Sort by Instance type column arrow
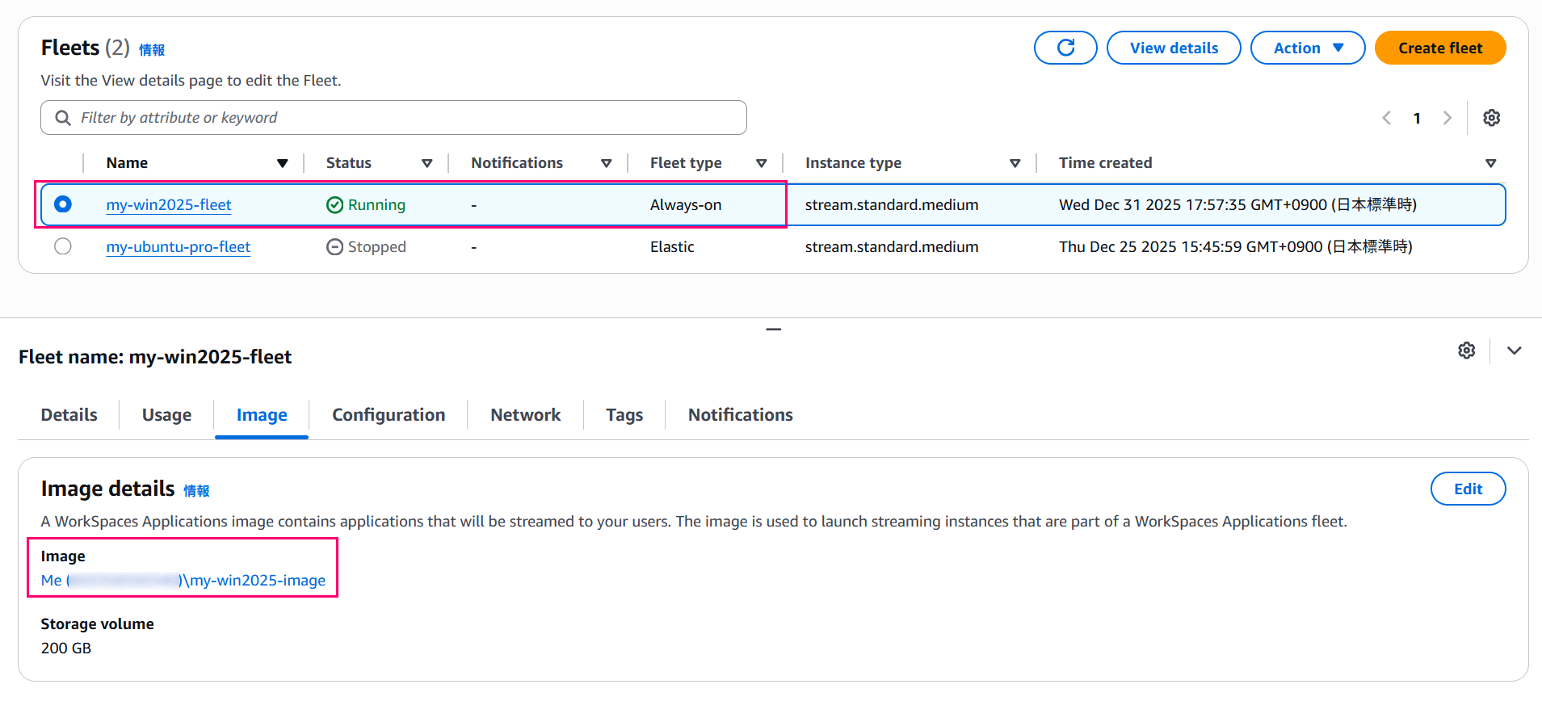Image resolution: width=1542 pixels, height=701 pixels. coord(1015,163)
